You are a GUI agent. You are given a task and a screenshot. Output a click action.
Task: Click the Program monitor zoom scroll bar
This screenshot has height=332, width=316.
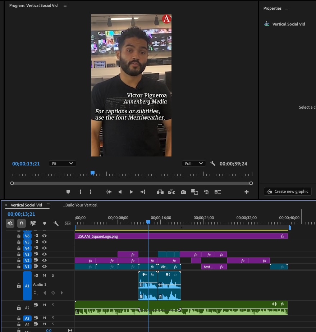click(x=132, y=183)
